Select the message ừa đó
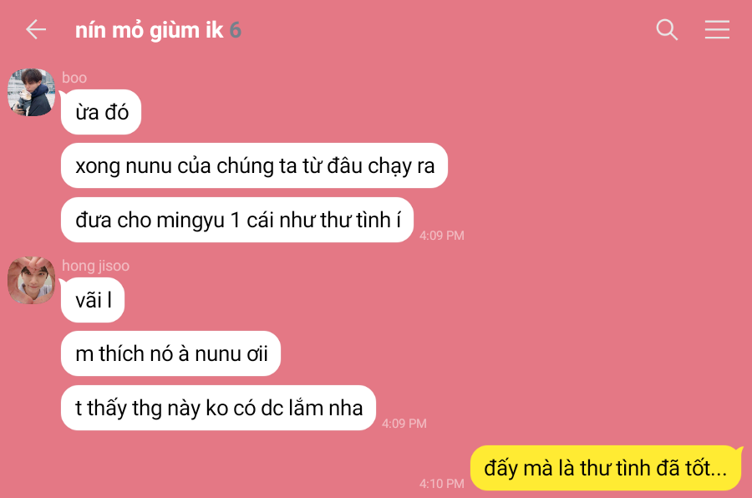 101,112
